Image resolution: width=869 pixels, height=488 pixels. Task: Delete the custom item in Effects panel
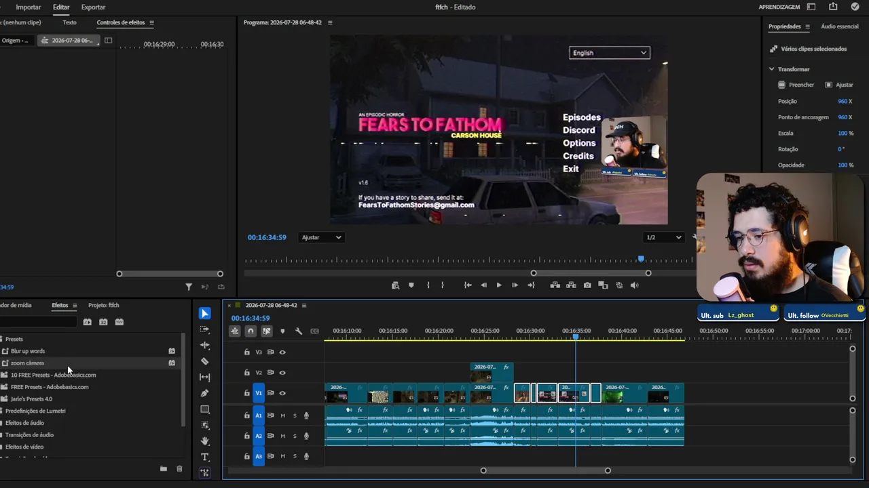[x=179, y=468]
